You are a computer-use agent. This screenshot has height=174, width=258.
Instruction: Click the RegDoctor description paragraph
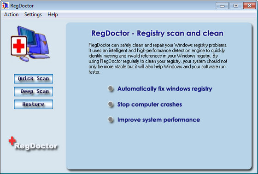(158, 58)
